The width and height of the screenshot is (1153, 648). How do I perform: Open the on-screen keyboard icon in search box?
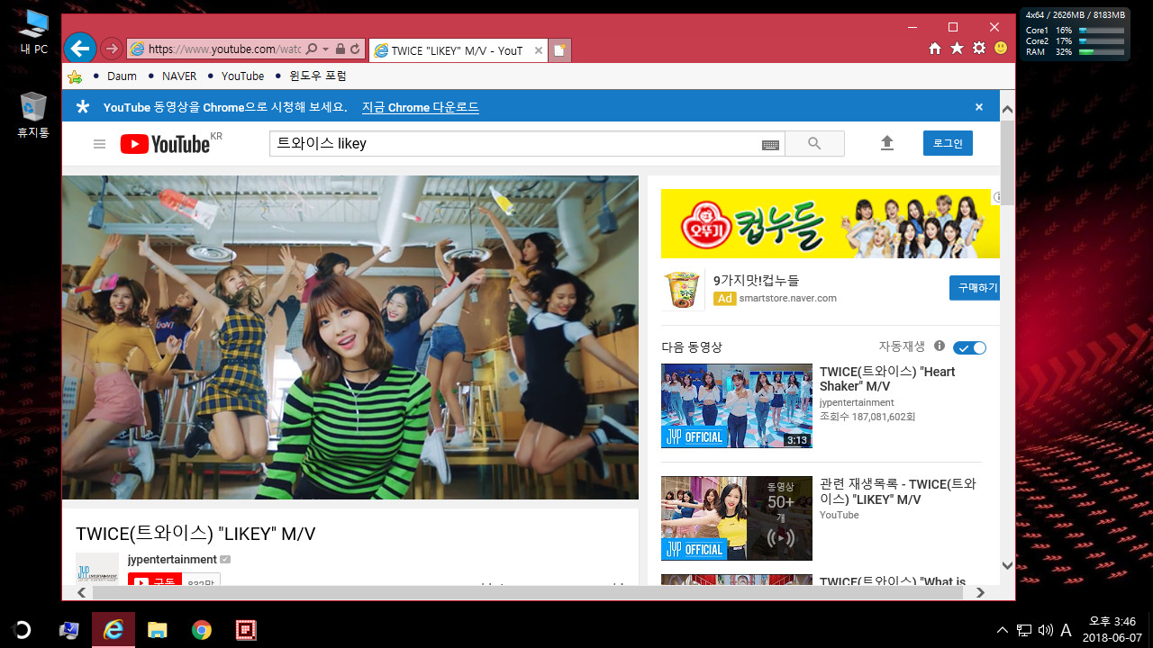tap(770, 145)
